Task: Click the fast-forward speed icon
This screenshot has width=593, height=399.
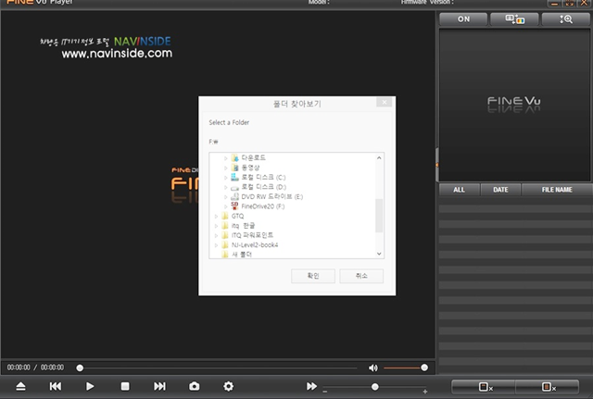Action: coord(311,386)
